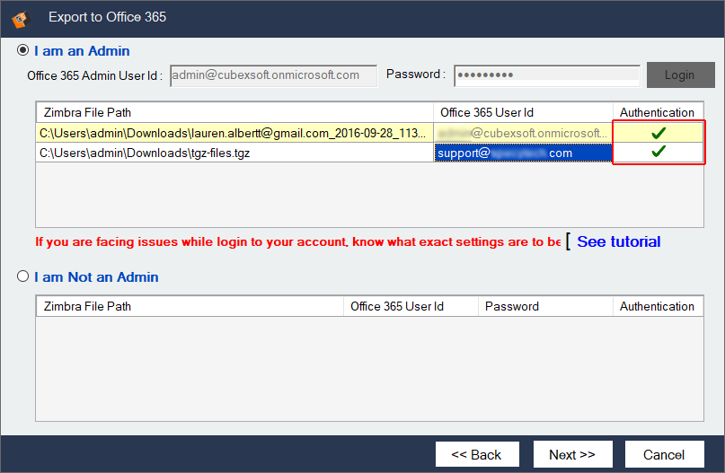Click the Office 365 Admin User Id field

click(x=273, y=75)
